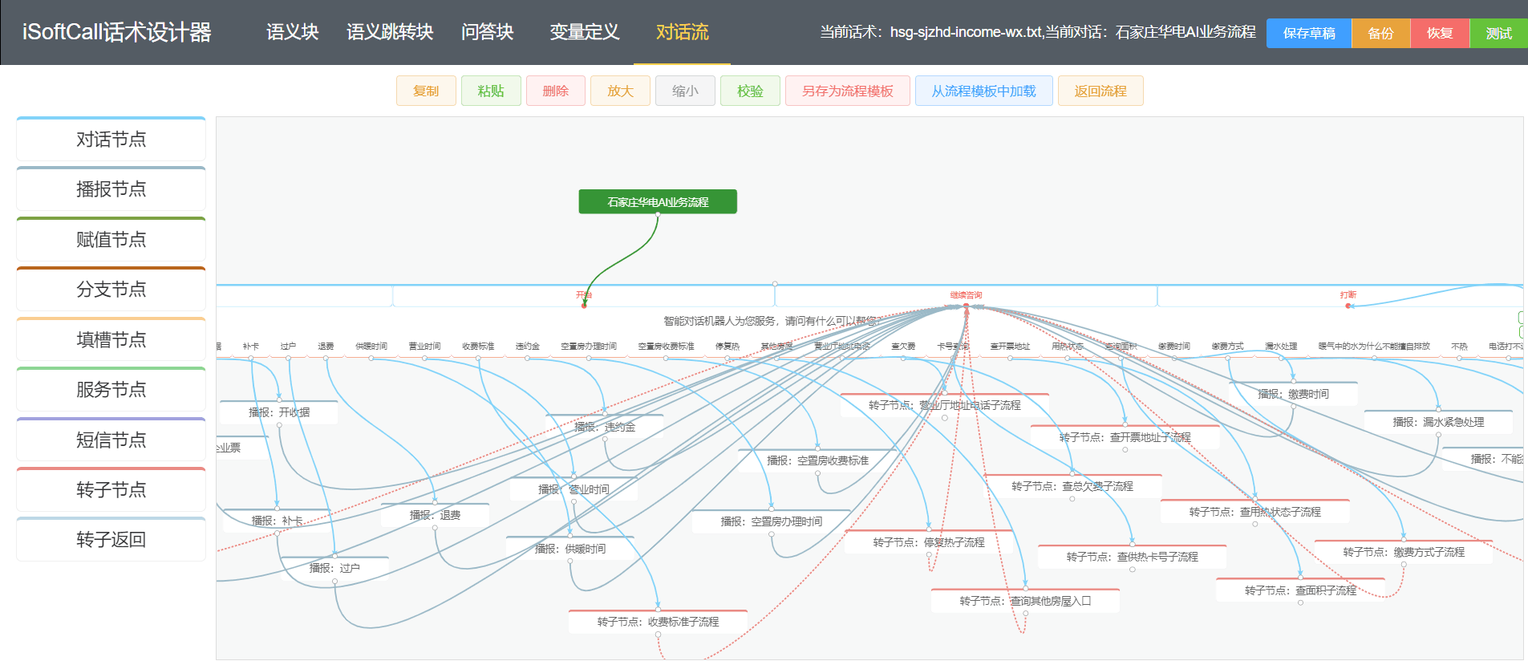The width and height of the screenshot is (1528, 661).
Task: Click the green 测试 button
Action: tap(1498, 33)
